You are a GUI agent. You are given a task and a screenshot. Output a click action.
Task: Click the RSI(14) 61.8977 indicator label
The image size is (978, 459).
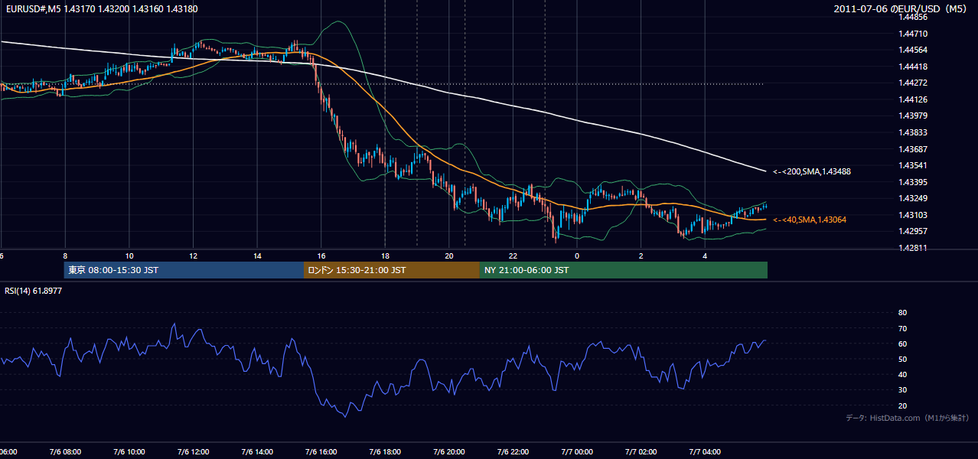tap(34, 291)
